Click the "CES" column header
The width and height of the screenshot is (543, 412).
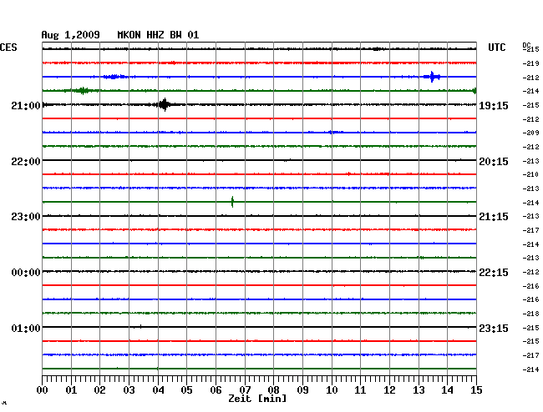8,47
